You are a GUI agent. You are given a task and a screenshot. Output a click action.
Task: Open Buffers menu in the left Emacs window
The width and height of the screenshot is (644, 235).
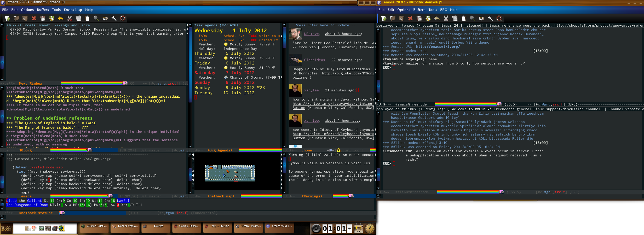pyautogui.click(x=43, y=10)
